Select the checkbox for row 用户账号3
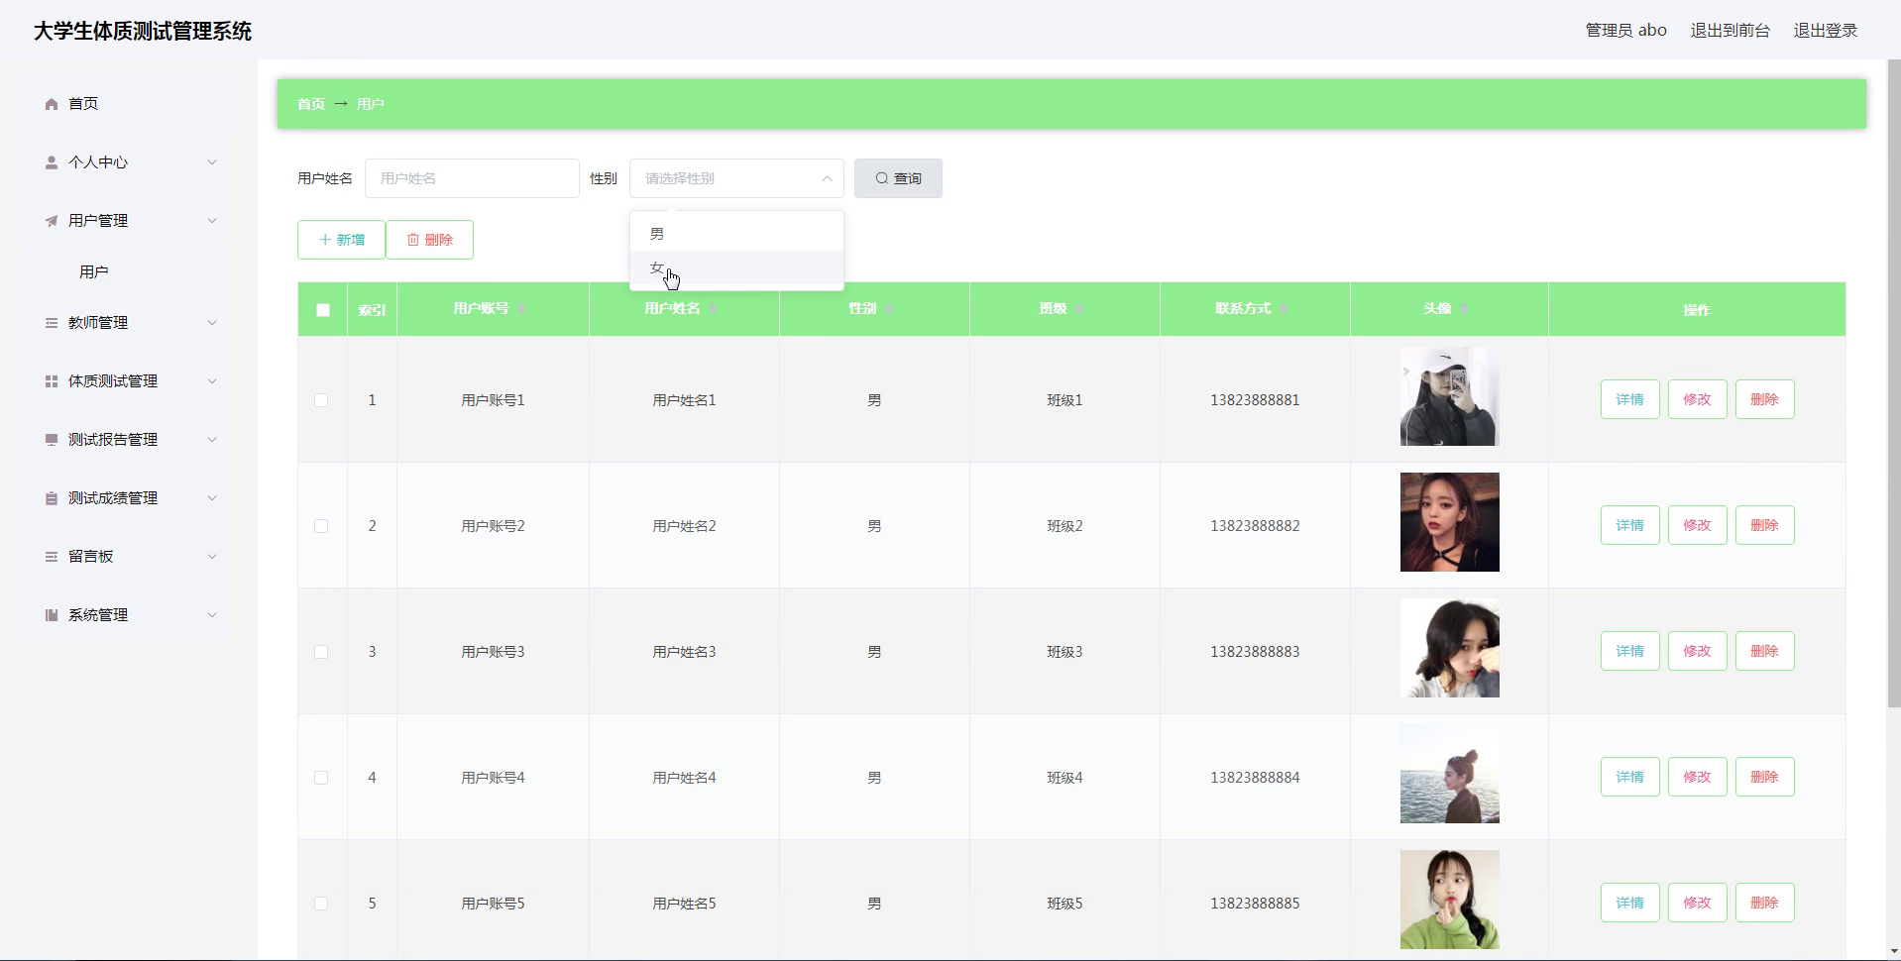The width and height of the screenshot is (1901, 961). (x=321, y=652)
